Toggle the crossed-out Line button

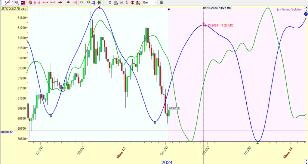click(8, 2)
